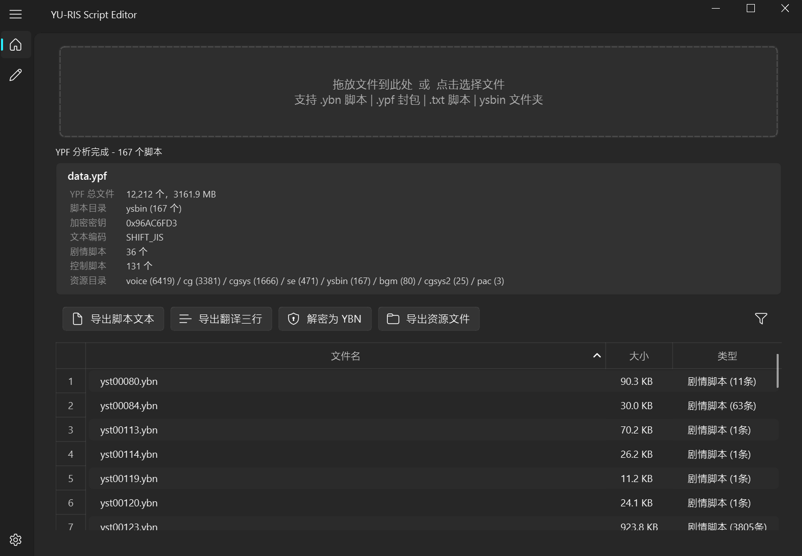
Task: Click the encryption key value 0x96AC6FD3
Action: coord(152,223)
